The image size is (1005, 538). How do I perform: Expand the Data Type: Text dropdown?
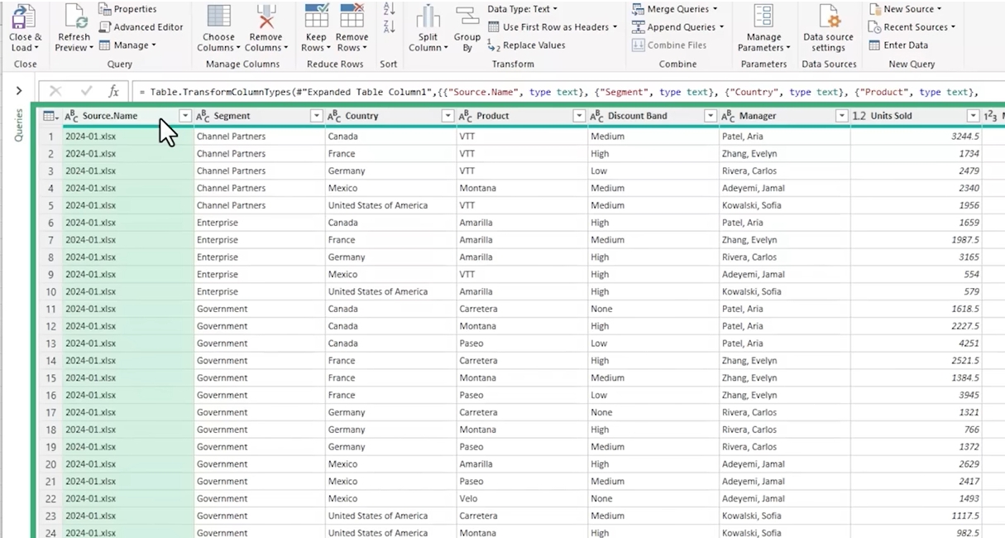coord(522,9)
